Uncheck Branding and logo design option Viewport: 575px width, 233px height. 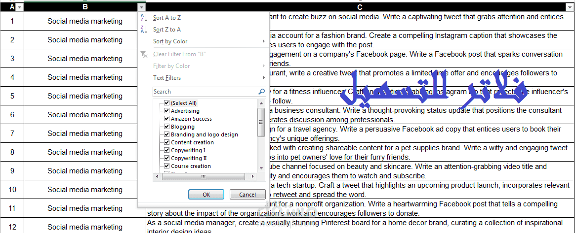pos(167,134)
